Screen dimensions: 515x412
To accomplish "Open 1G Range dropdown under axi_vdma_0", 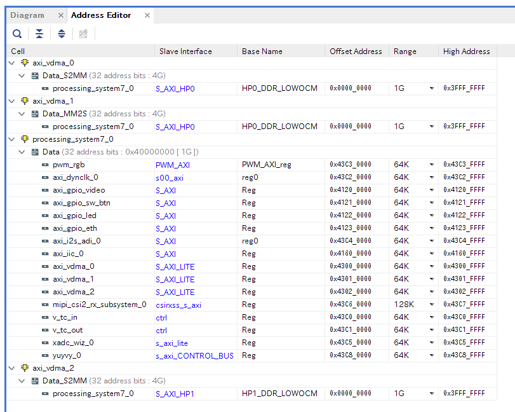I will [x=432, y=88].
